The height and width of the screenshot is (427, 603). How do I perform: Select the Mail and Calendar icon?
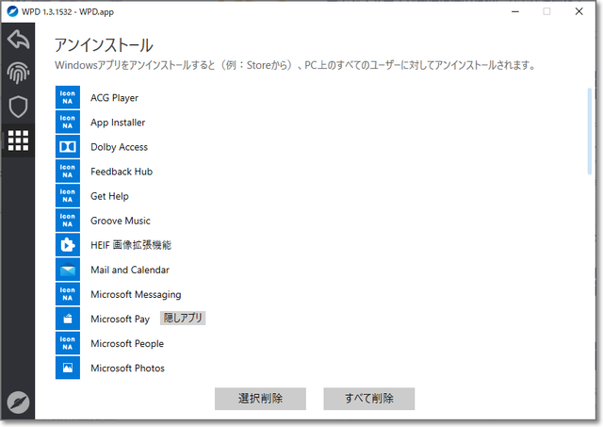pyautogui.click(x=68, y=270)
